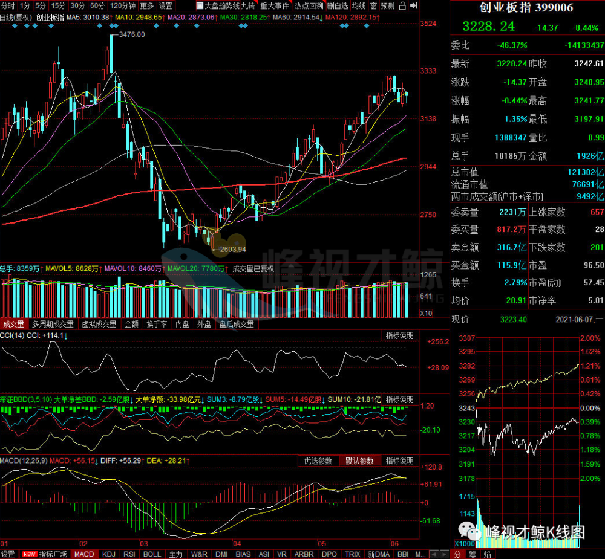Select the BOLL indicator tab
Screen dimensions: 605x559
pos(152,554)
